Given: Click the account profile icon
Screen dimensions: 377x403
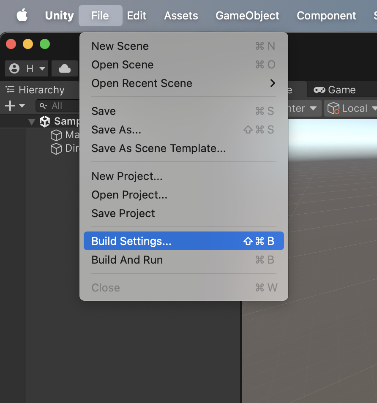Looking at the screenshot, I should click(x=14, y=68).
